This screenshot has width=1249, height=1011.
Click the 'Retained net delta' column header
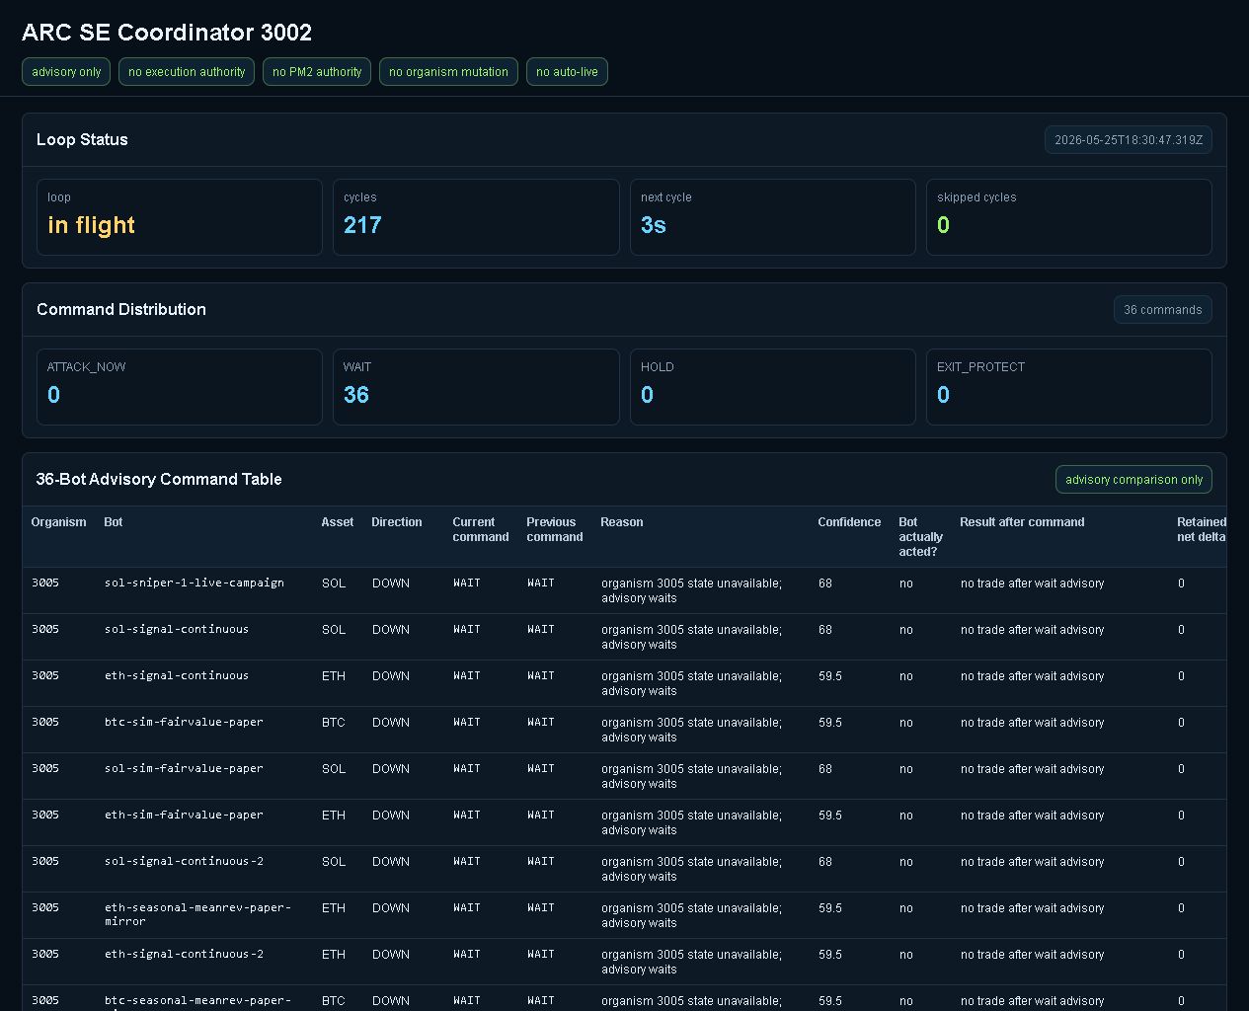(x=1202, y=529)
